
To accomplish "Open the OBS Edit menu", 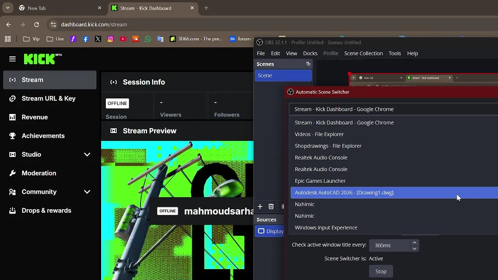I will coord(275,53).
